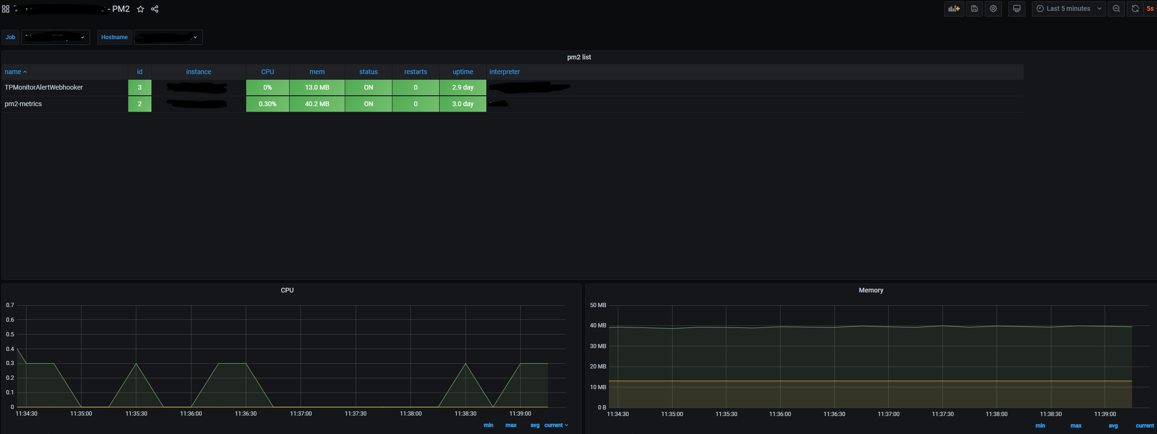
Task: Click the Hostname variable label
Action: tap(115, 37)
